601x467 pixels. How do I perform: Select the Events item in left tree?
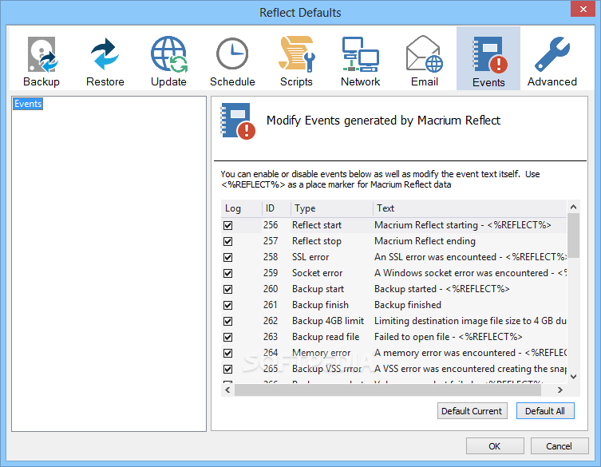pyautogui.click(x=28, y=104)
